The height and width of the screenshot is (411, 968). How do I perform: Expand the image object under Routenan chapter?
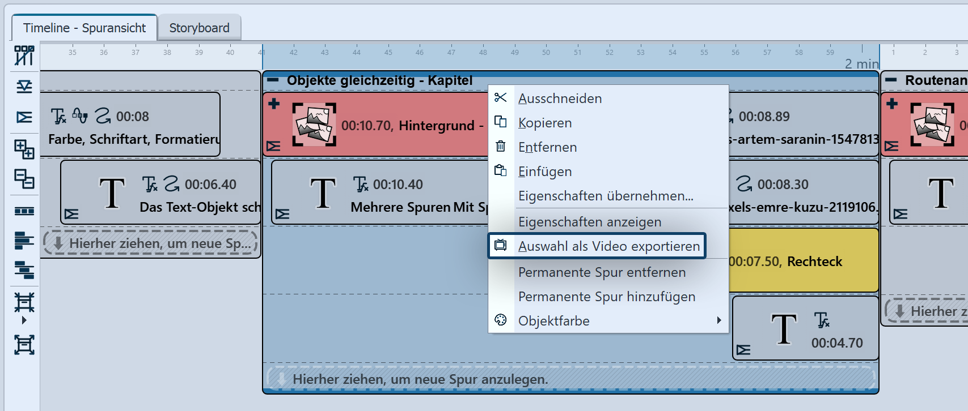coord(892,104)
